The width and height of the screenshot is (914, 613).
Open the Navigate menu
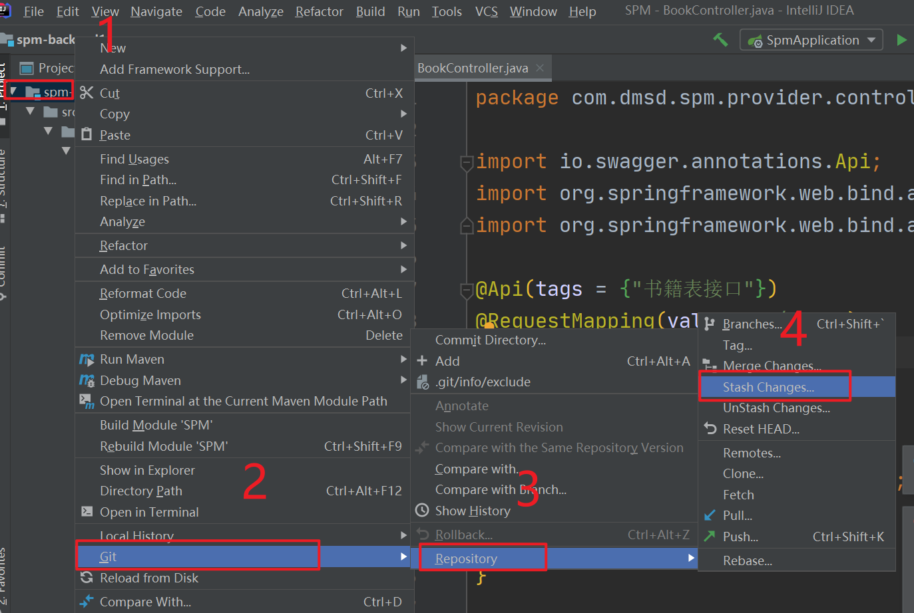[x=156, y=11]
